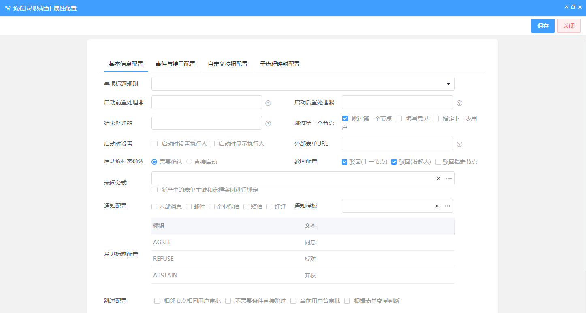Check 启动时显示执行人 option
The image size is (586, 313).
(212, 144)
